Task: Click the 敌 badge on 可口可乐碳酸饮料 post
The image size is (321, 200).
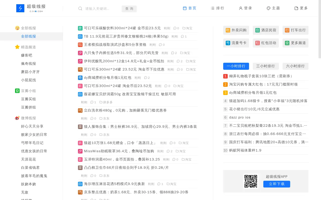Action: point(80,28)
